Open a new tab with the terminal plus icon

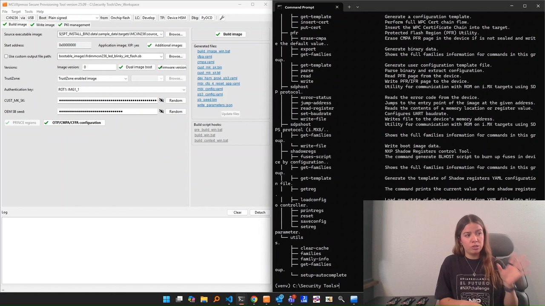(349, 7)
